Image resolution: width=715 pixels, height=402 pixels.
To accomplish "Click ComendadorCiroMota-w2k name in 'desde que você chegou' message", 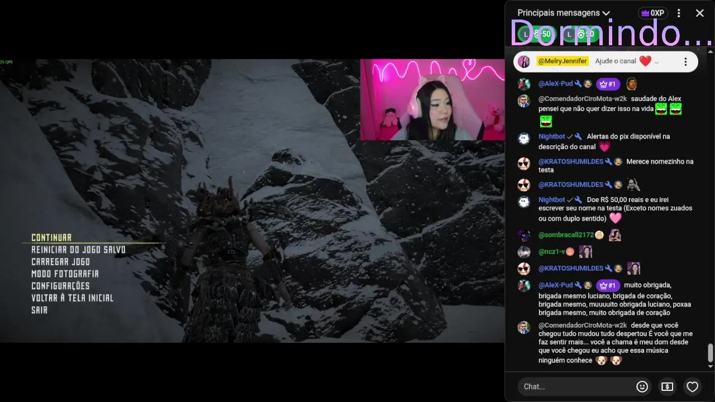I will click(583, 325).
